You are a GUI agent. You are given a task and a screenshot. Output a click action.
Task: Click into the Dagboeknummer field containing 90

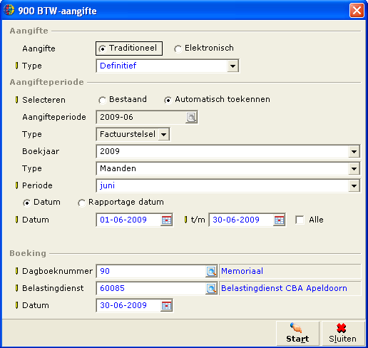click(x=151, y=271)
